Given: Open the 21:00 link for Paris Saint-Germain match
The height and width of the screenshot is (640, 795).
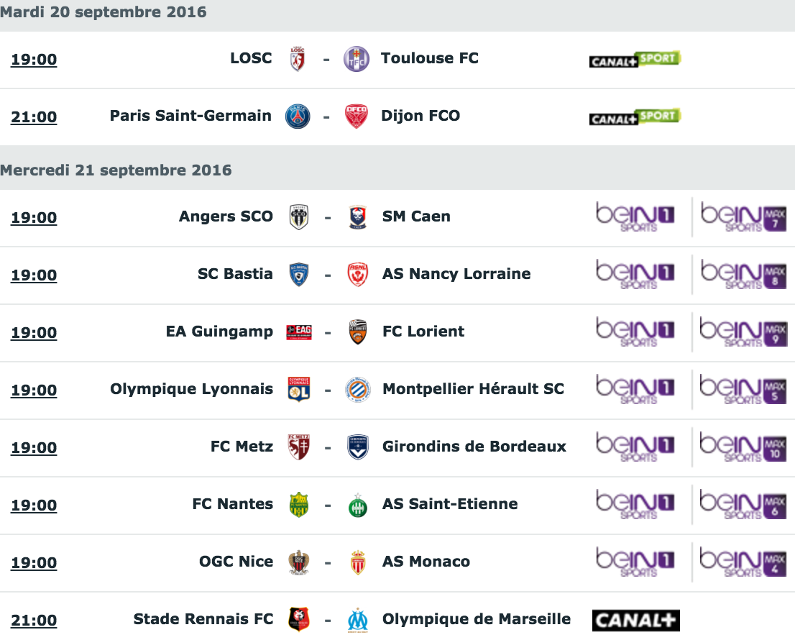Looking at the screenshot, I should pyautogui.click(x=34, y=116).
